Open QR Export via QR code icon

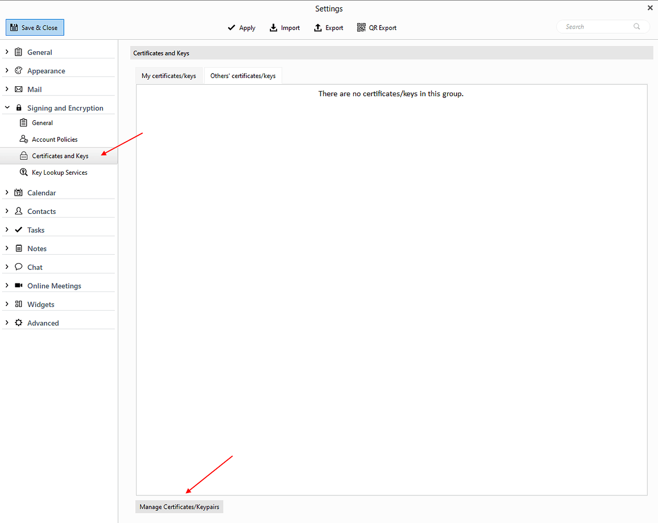click(361, 28)
